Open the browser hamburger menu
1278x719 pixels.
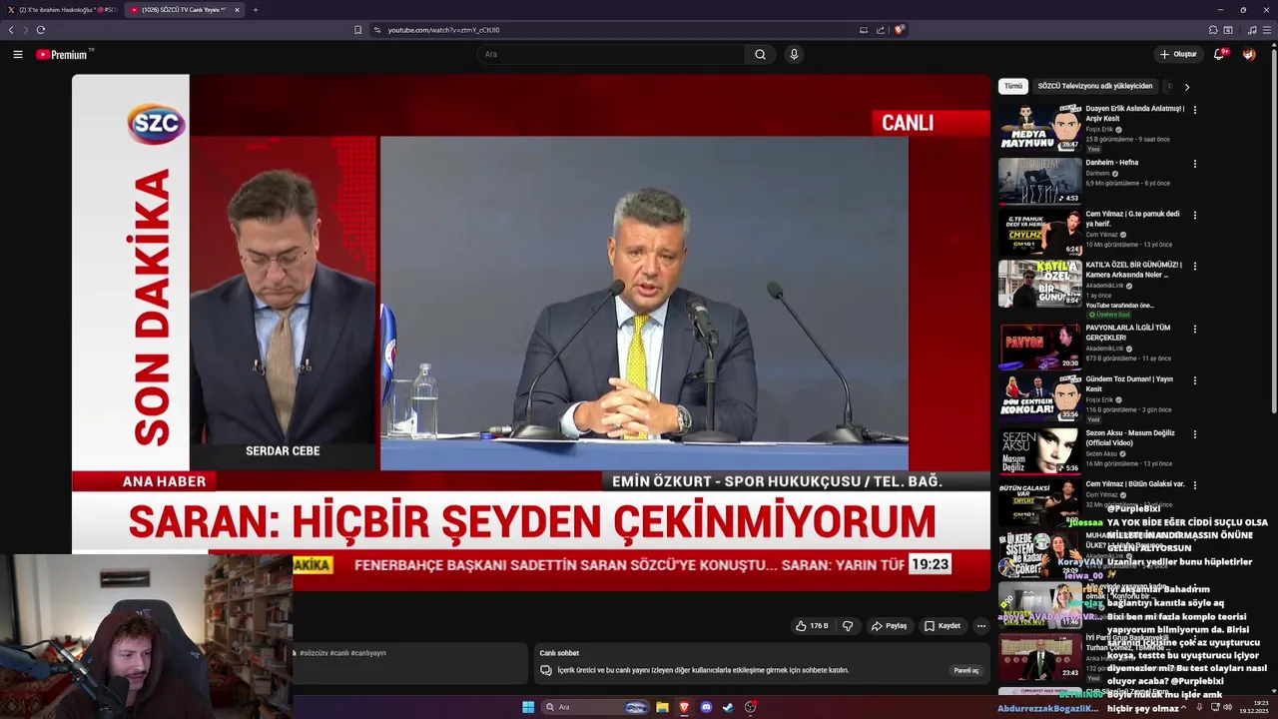point(1267,30)
